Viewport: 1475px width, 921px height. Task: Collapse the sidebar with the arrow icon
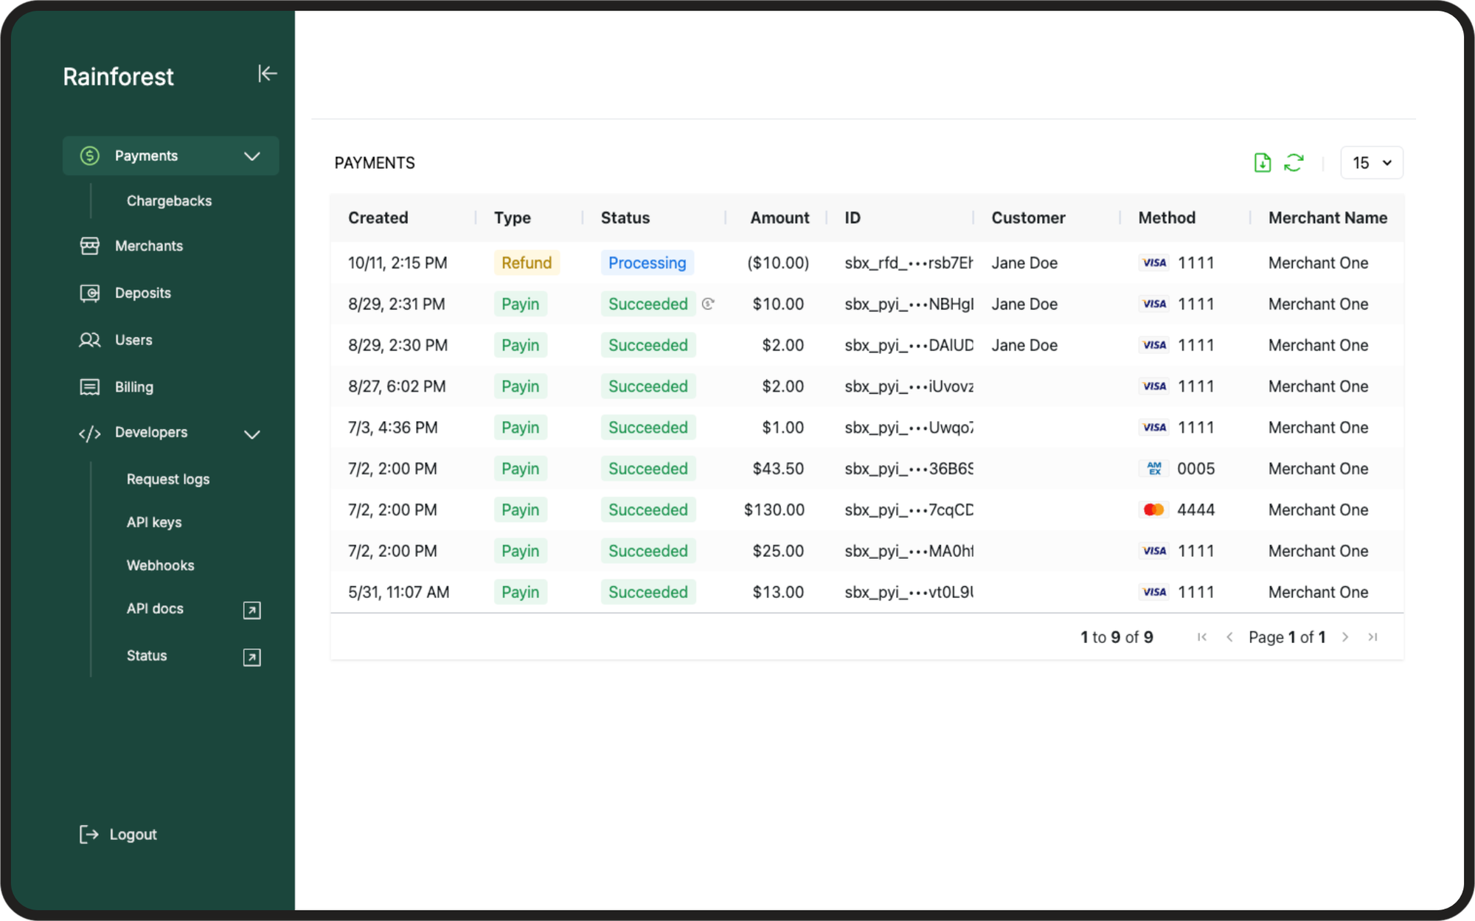click(267, 74)
